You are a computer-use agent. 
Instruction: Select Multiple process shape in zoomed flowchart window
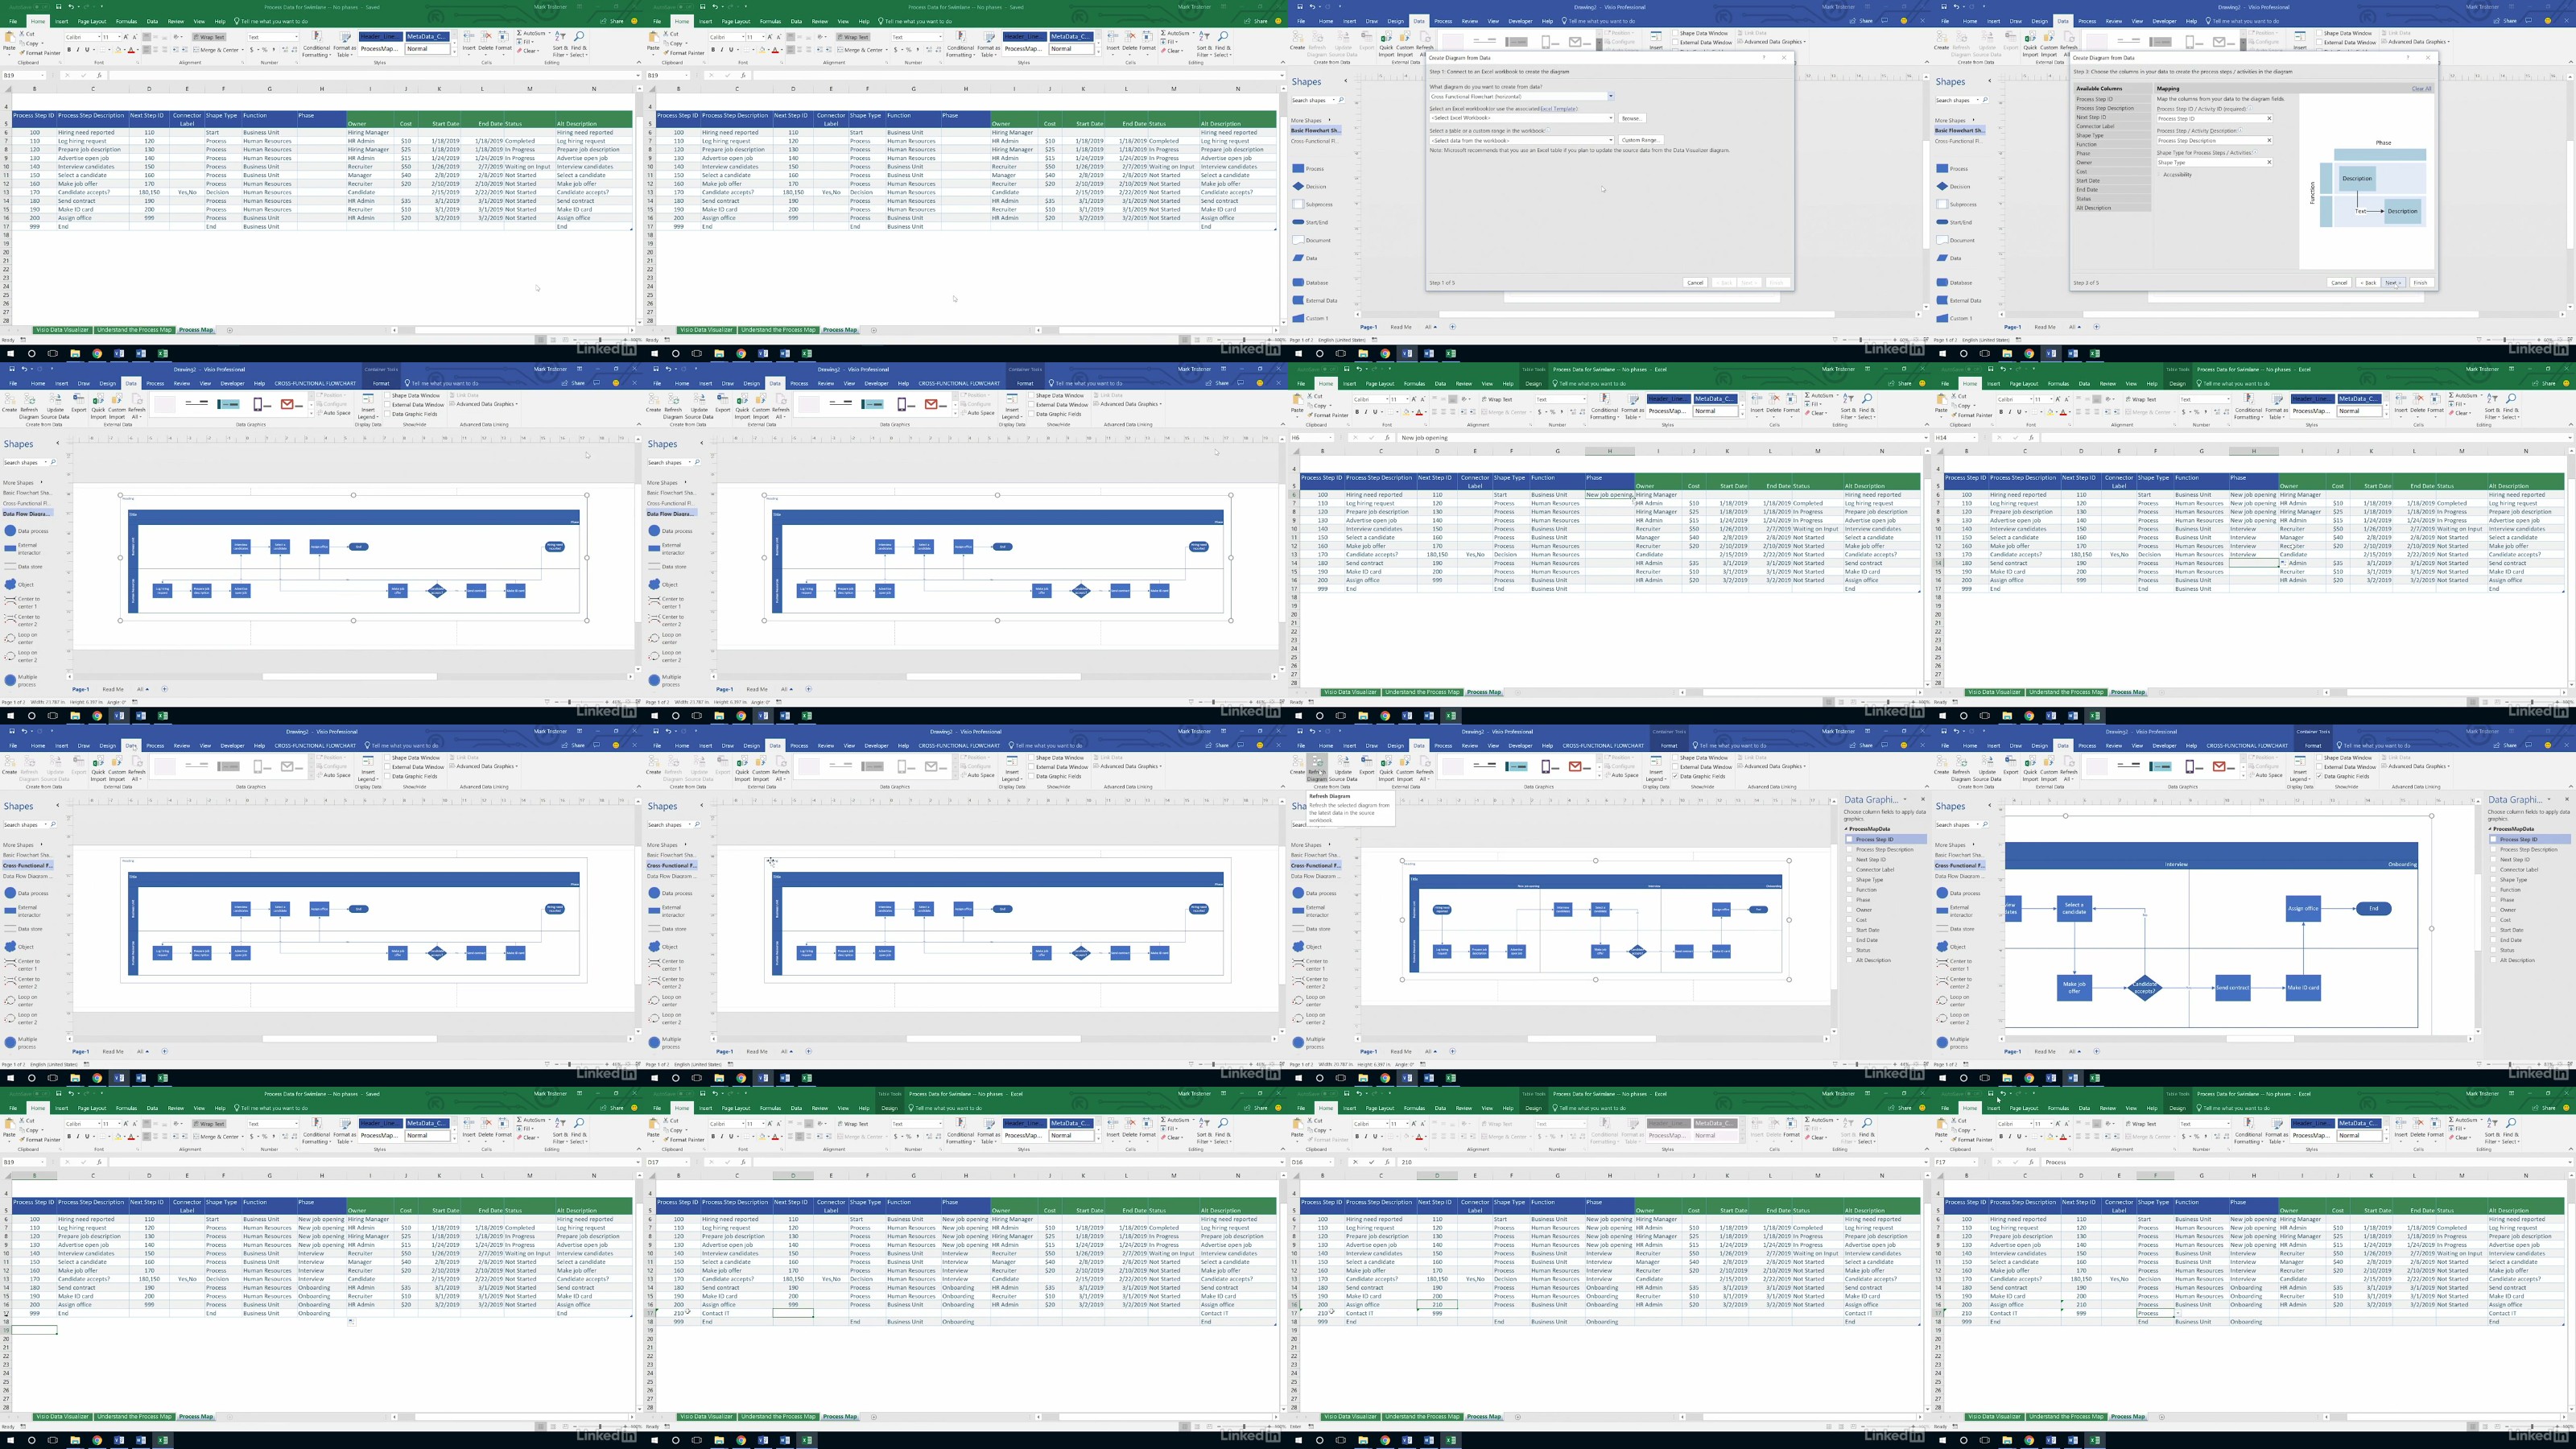coord(1954,1042)
